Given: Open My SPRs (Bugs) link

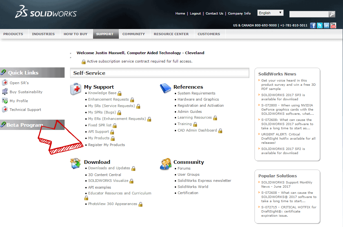Looking at the screenshot, I should tap(102, 112).
